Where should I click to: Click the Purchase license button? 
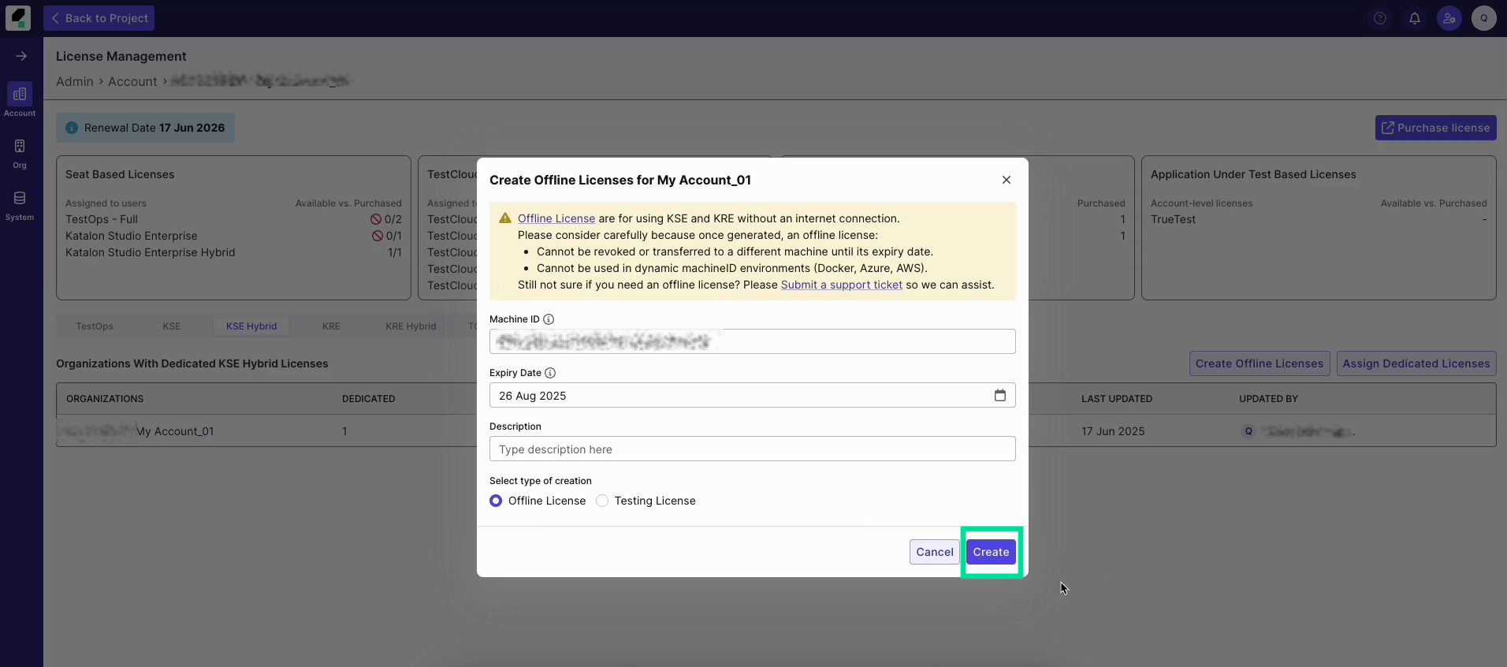[x=1435, y=128]
